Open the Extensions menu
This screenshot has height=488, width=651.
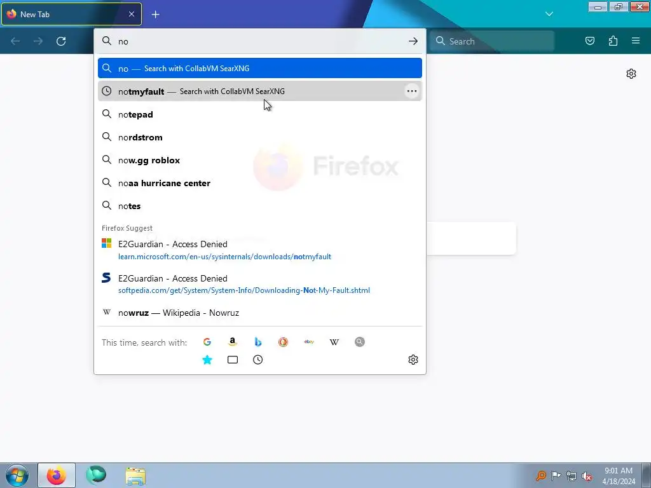(613, 41)
